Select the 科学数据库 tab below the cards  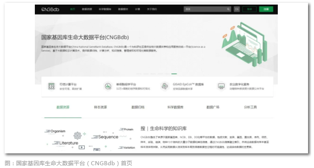click(x=176, y=107)
